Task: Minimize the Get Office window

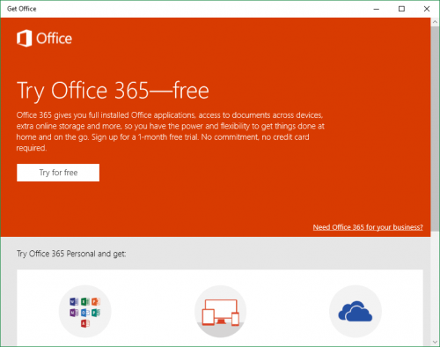Action: (377, 9)
